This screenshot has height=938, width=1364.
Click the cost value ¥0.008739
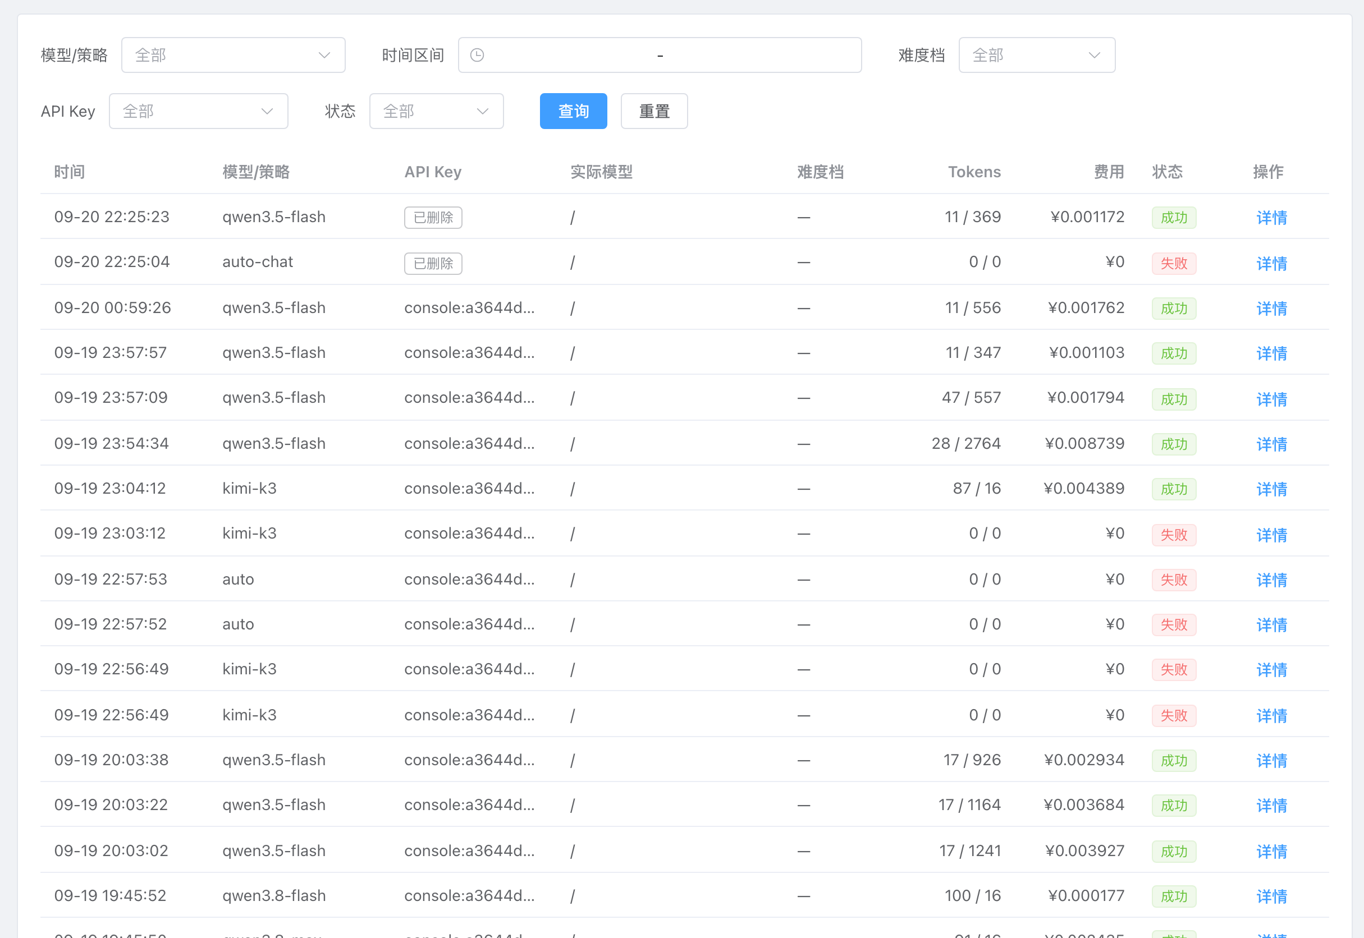click(x=1084, y=443)
